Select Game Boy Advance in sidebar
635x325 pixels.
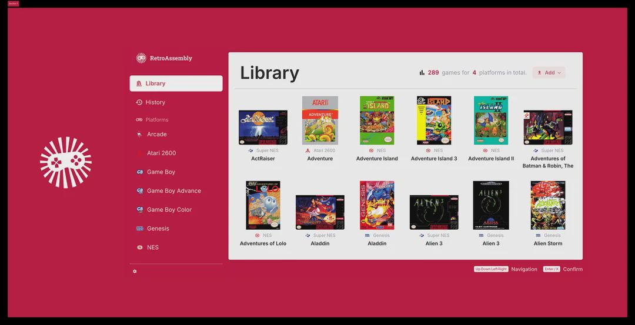click(x=176, y=190)
